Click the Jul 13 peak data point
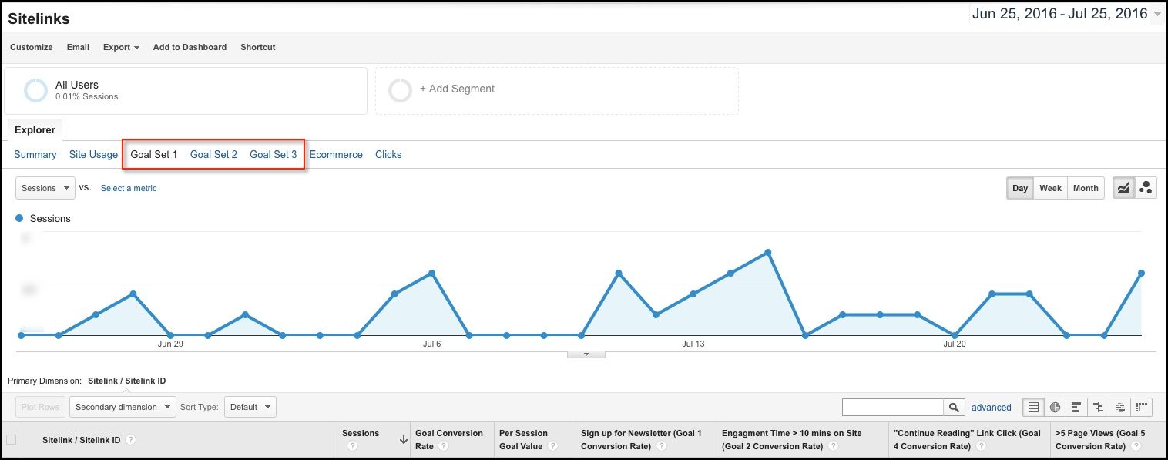The width and height of the screenshot is (1168, 460). [x=768, y=252]
